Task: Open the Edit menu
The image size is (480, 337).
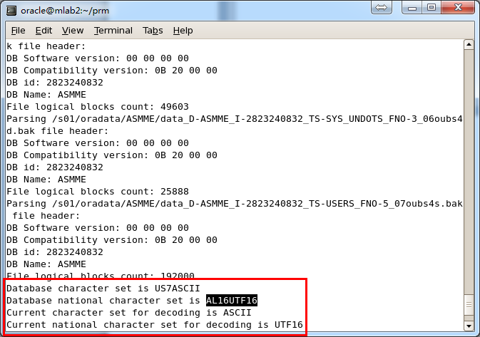Action: click(44, 31)
